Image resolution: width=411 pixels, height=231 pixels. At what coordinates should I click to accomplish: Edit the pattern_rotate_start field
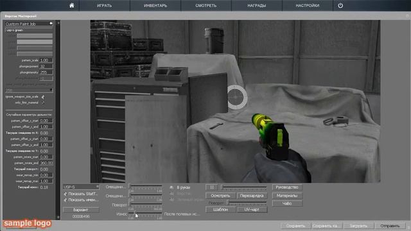pos(46,157)
